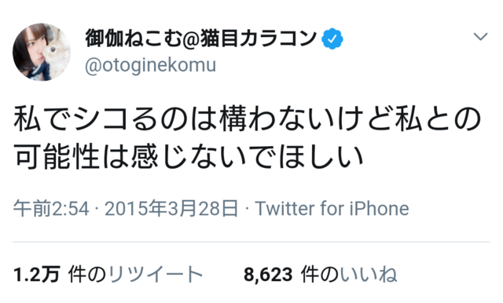Click the 8,623 likes count
Viewport: 503px width, 303px height.
[268, 275]
